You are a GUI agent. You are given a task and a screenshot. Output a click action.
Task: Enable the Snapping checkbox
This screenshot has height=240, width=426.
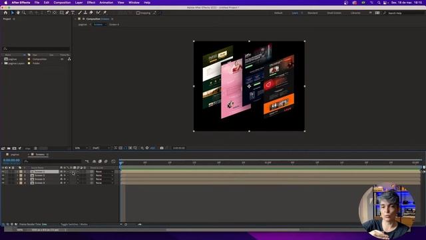[138, 13]
